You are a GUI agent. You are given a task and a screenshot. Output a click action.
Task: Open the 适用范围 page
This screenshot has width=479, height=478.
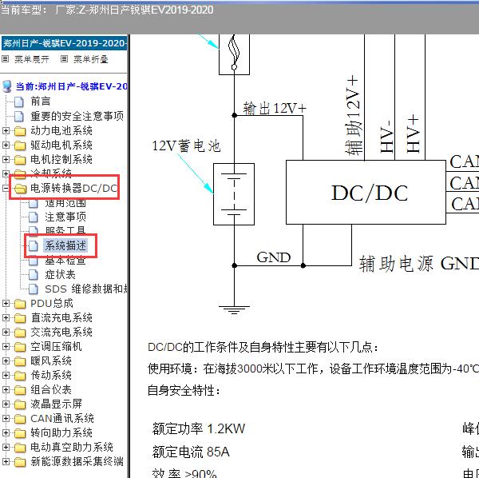coord(65,203)
